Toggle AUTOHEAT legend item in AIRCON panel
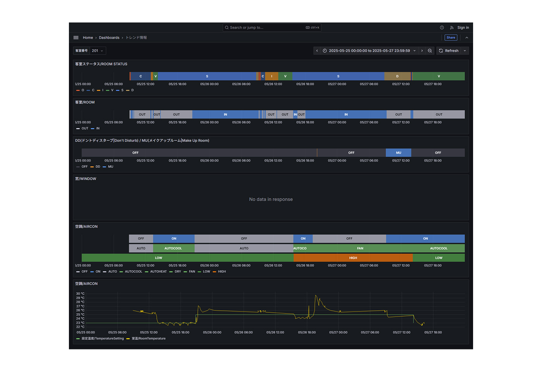This screenshot has width=542, height=372. 158,272
